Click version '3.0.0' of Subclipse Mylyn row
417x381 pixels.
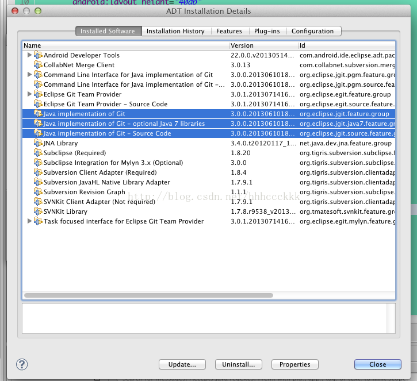[x=239, y=163]
